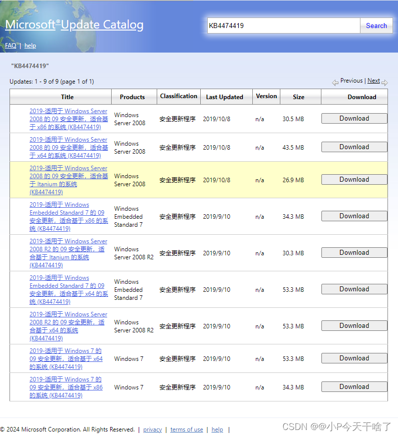Image resolution: width=398 pixels, height=436 pixels.
Task: Click the Search button
Action: click(x=376, y=26)
